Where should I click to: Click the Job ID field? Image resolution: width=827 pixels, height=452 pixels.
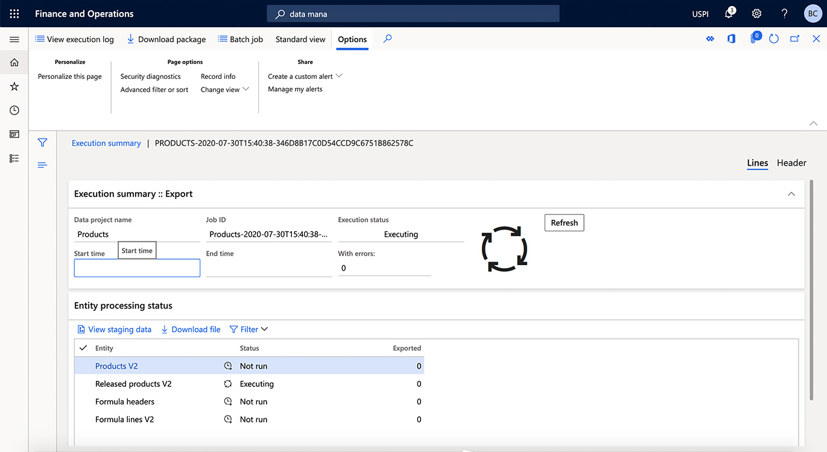coord(269,234)
